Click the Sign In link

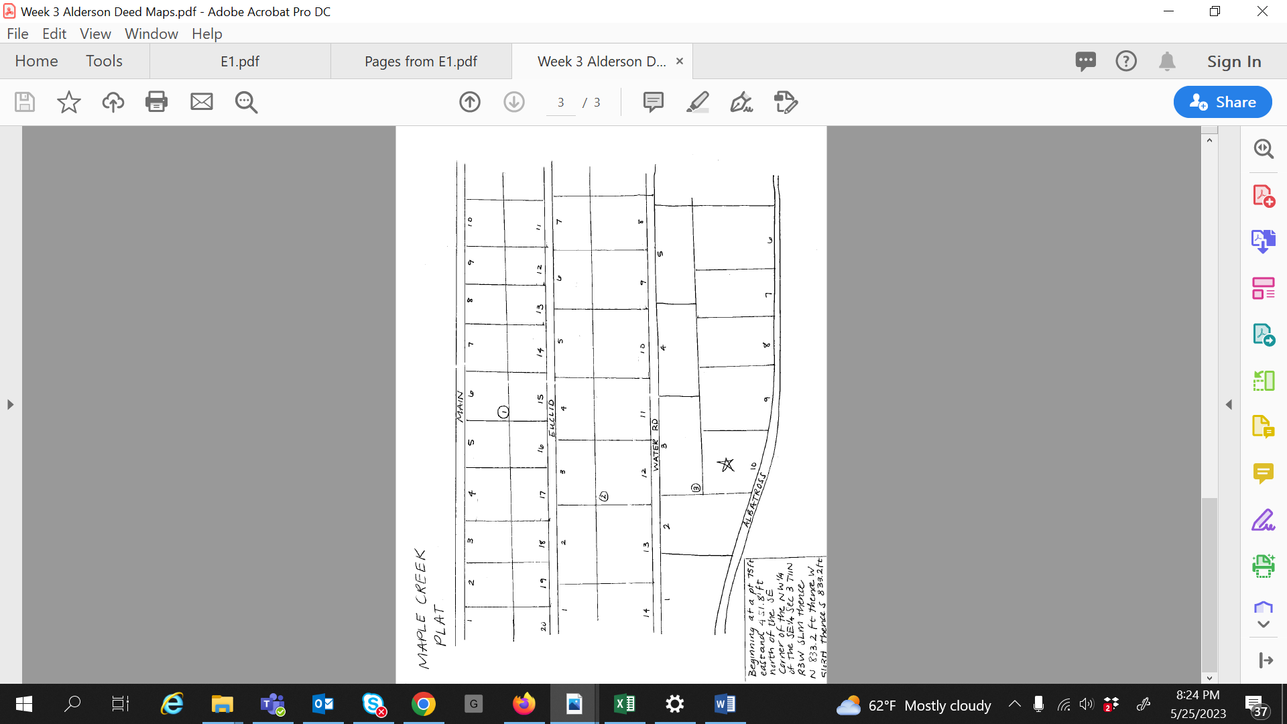pyautogui.click(x=1233, y=61)
